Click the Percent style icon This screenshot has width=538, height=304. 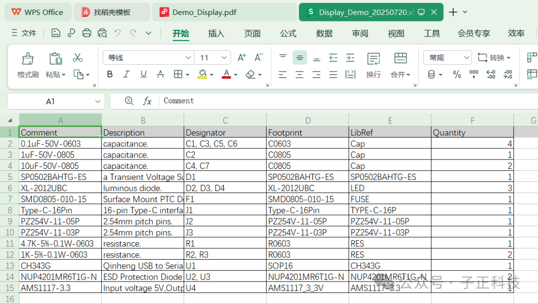tap(457, 74)
